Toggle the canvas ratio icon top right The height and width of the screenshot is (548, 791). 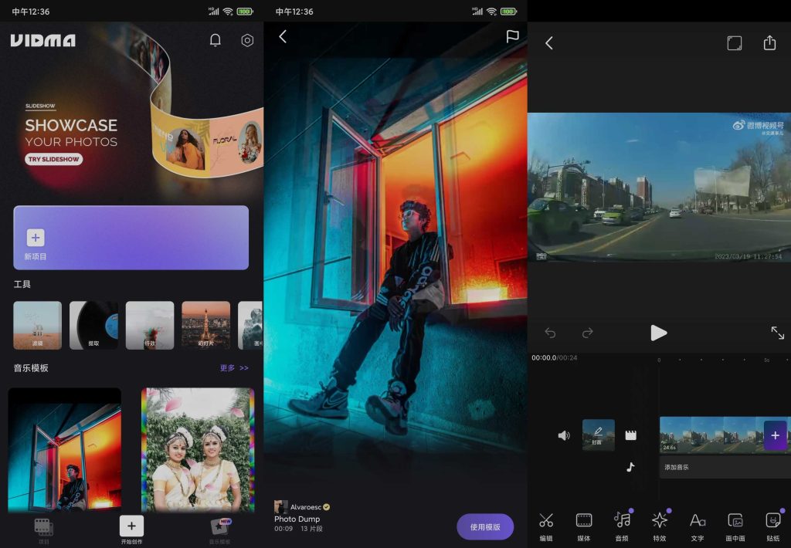click(734, 43)
